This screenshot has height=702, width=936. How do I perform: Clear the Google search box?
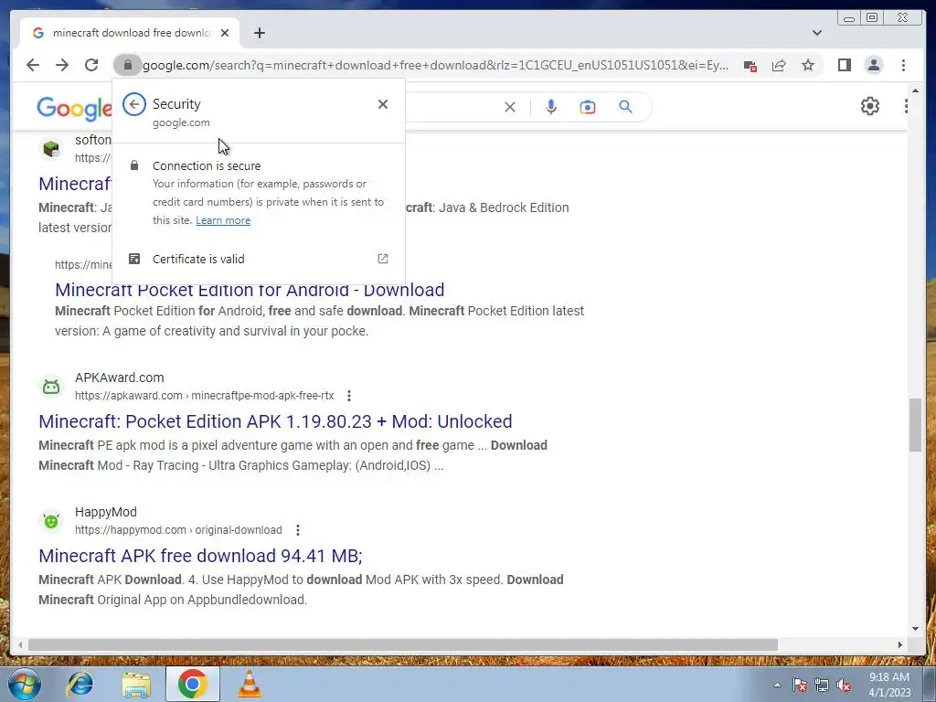tap(510, 108)
